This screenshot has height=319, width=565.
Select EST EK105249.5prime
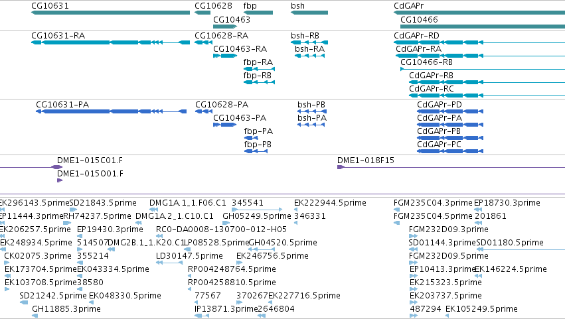(x=482, y=309)
